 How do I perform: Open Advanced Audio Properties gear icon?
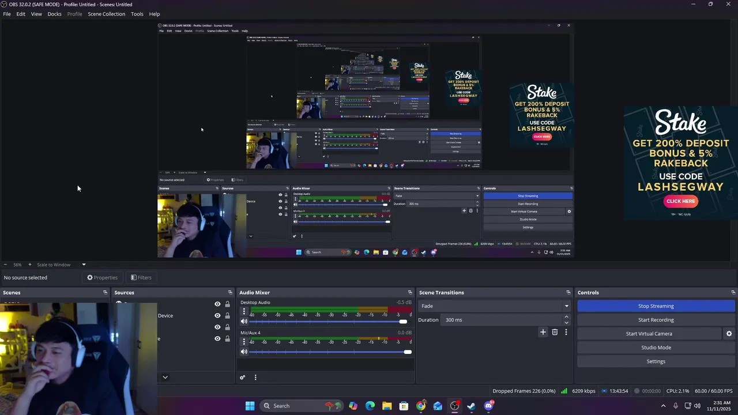click(243, 378)
